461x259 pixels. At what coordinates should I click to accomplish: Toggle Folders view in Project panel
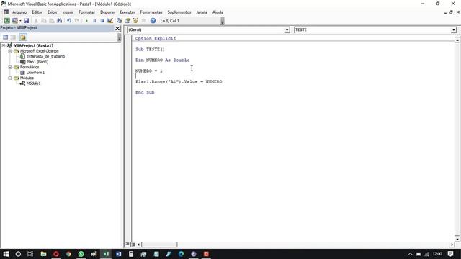(23, 37)
